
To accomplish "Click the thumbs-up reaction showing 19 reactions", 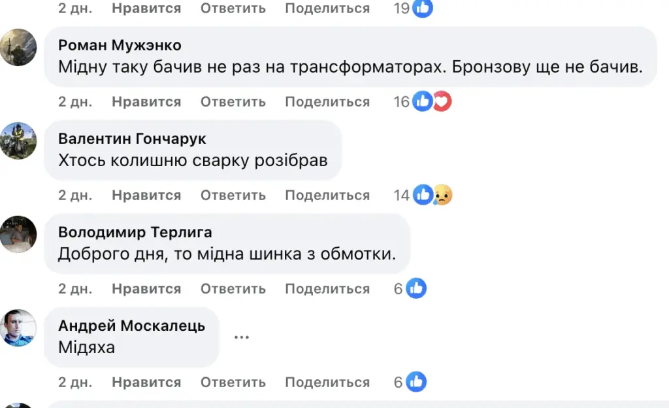I will click(x=421, y=8).
